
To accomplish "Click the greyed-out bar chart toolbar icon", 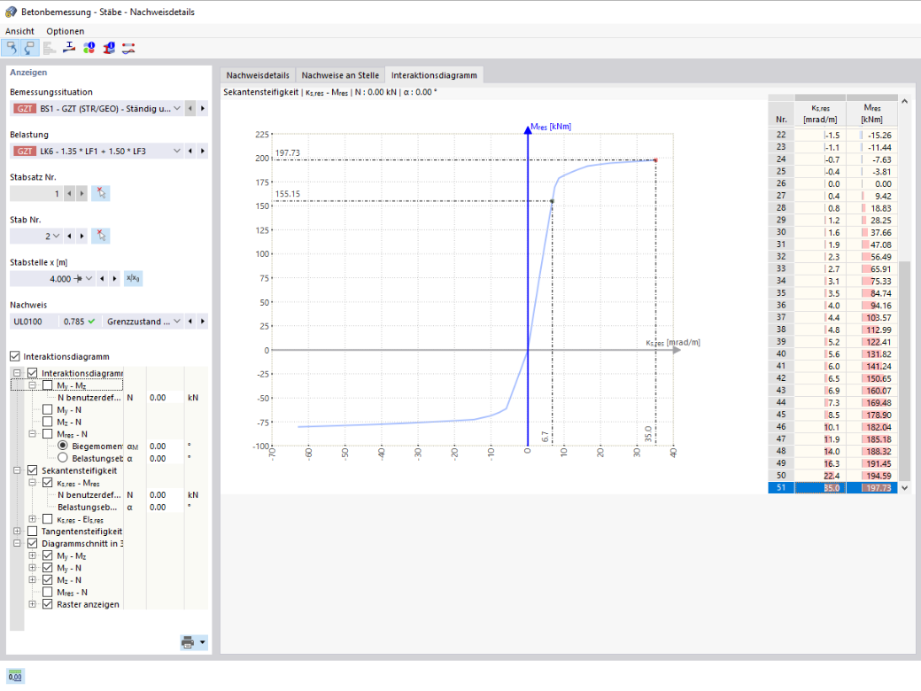I will [x=50, y=48].
